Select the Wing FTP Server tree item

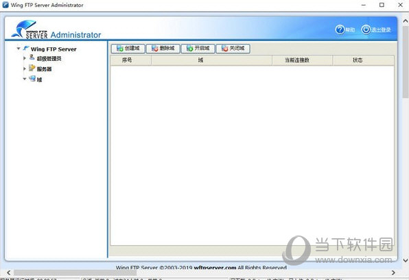54,49
